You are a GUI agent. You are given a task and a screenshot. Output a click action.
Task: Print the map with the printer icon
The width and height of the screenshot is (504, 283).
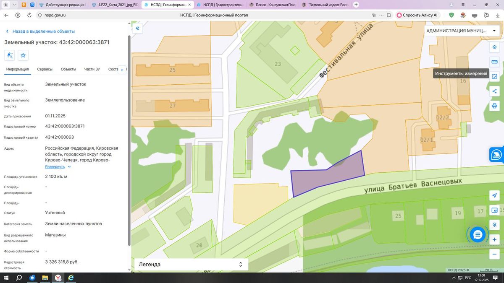494,106
